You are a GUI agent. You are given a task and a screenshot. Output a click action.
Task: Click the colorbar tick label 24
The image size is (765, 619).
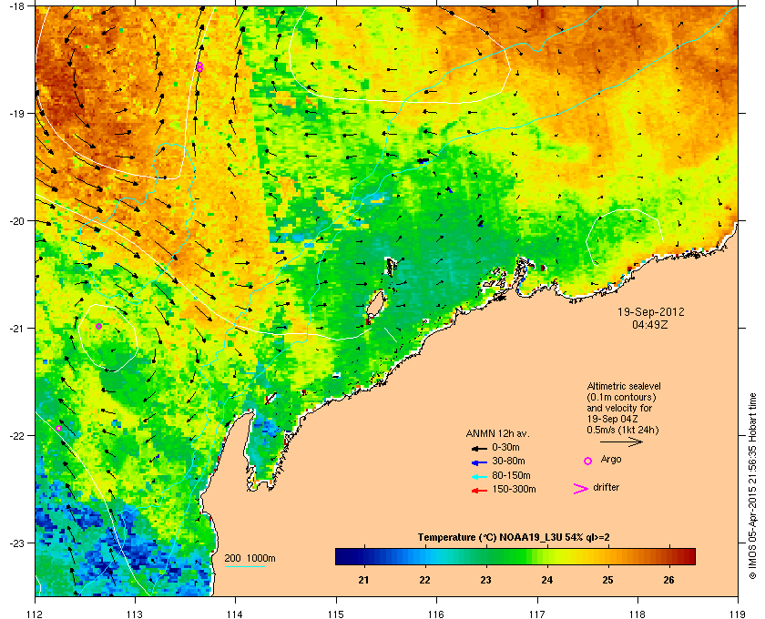click(x=547, y=580)
